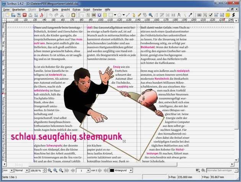
Task: Select the Shape tool rectangle
Action: pos(111,15)
